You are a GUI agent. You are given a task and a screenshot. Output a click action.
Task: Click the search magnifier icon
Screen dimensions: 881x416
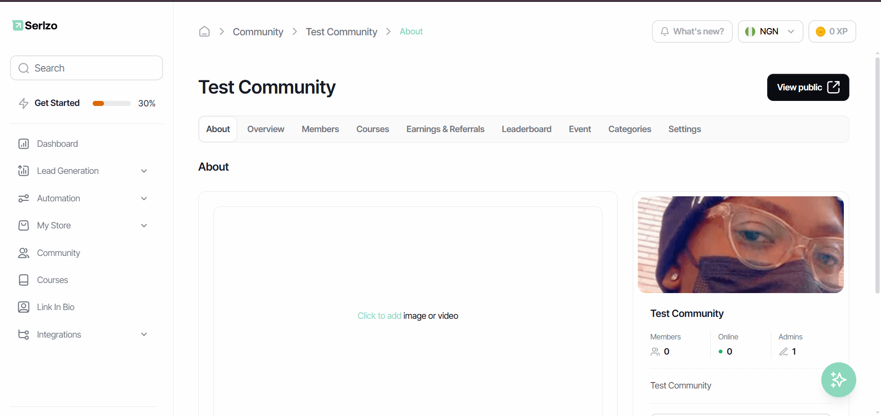(x=24, y=68)
